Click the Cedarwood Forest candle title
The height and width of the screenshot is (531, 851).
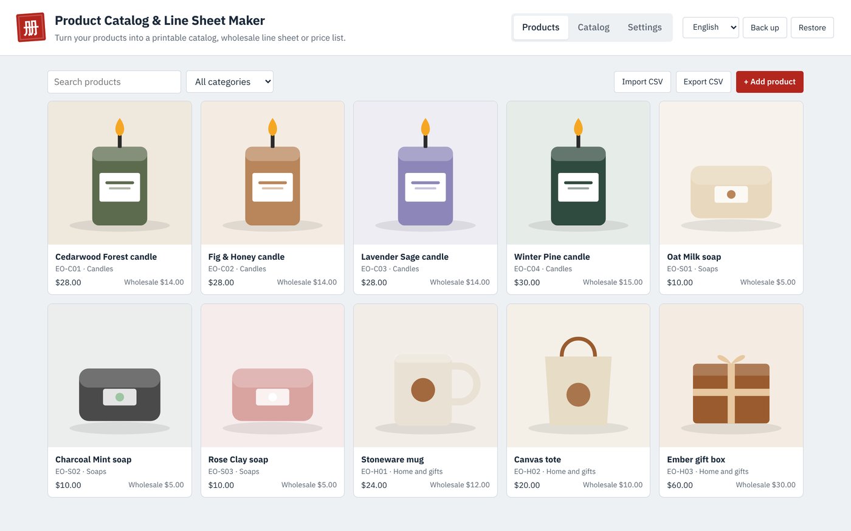(106, 257)
